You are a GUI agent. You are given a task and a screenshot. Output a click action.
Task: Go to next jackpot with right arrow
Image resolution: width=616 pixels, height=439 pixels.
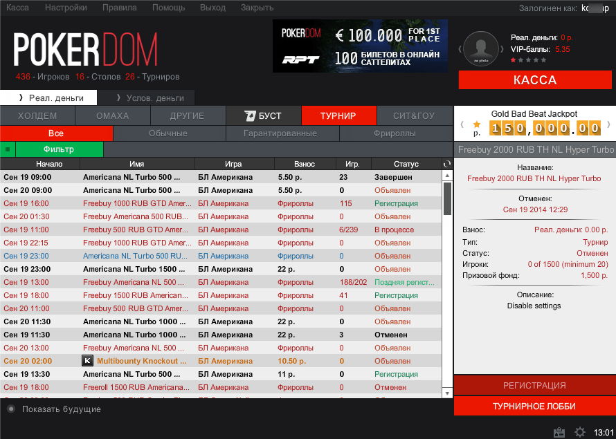coord(608,125)
